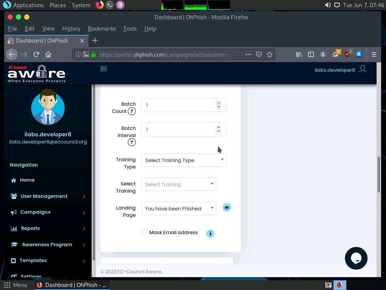386x290 pixels.
Task: Select the Dashboard | OhPhish taskbar entry
Action: [71, 285]
